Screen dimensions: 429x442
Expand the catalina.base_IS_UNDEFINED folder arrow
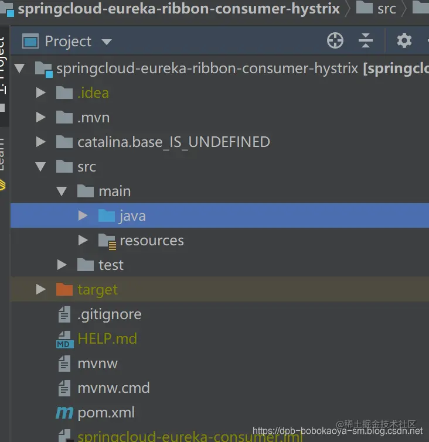coord(41,142)
